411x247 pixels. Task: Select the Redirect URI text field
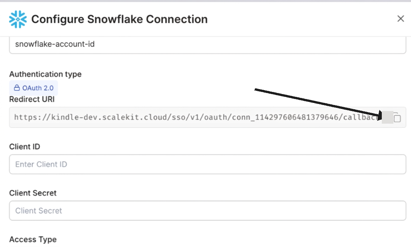tap(176, 117)
